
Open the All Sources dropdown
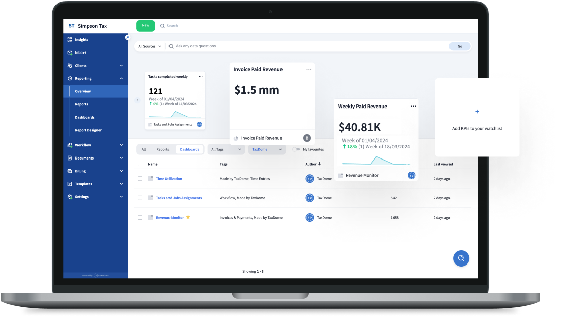pyautogui.click(x=149, y=46)
